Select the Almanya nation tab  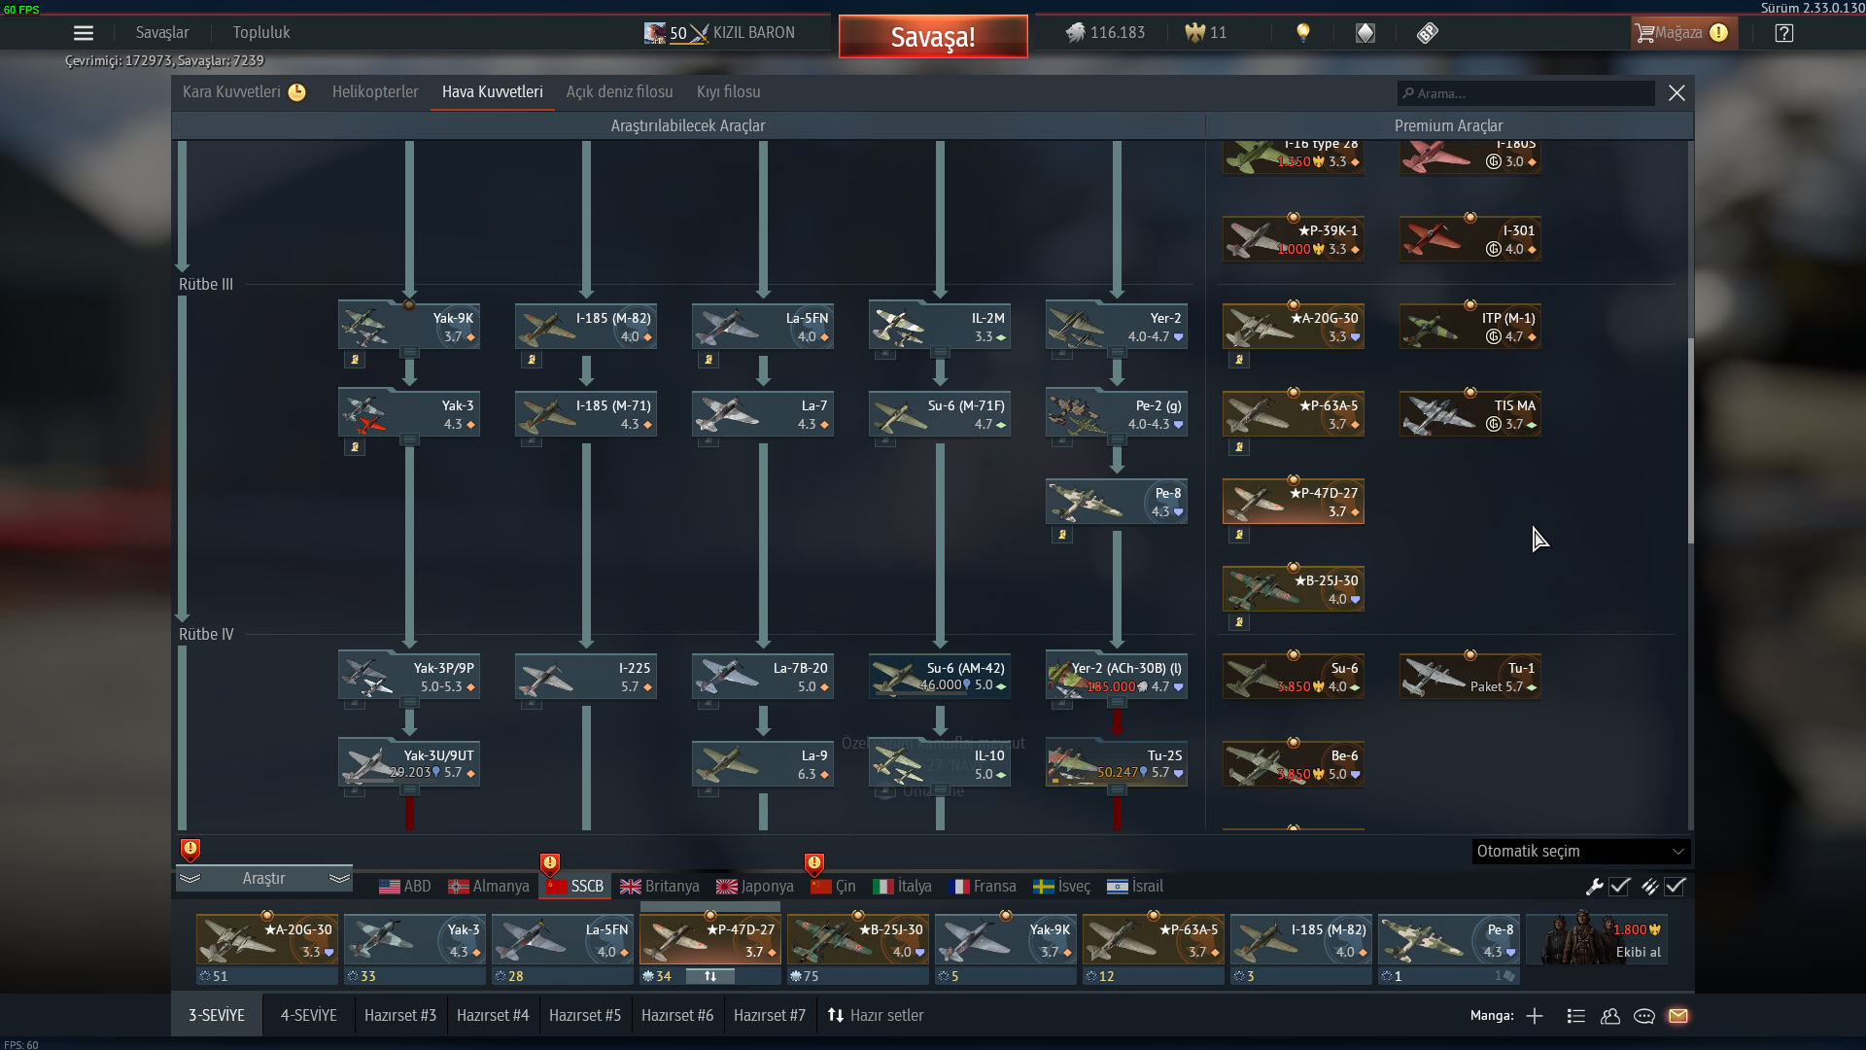pos(489,886)
